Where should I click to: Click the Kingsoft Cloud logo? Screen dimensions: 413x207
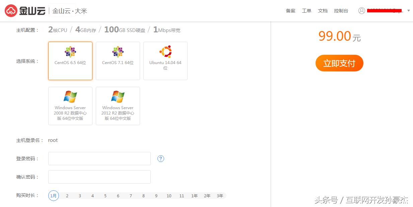pos(25,11)
